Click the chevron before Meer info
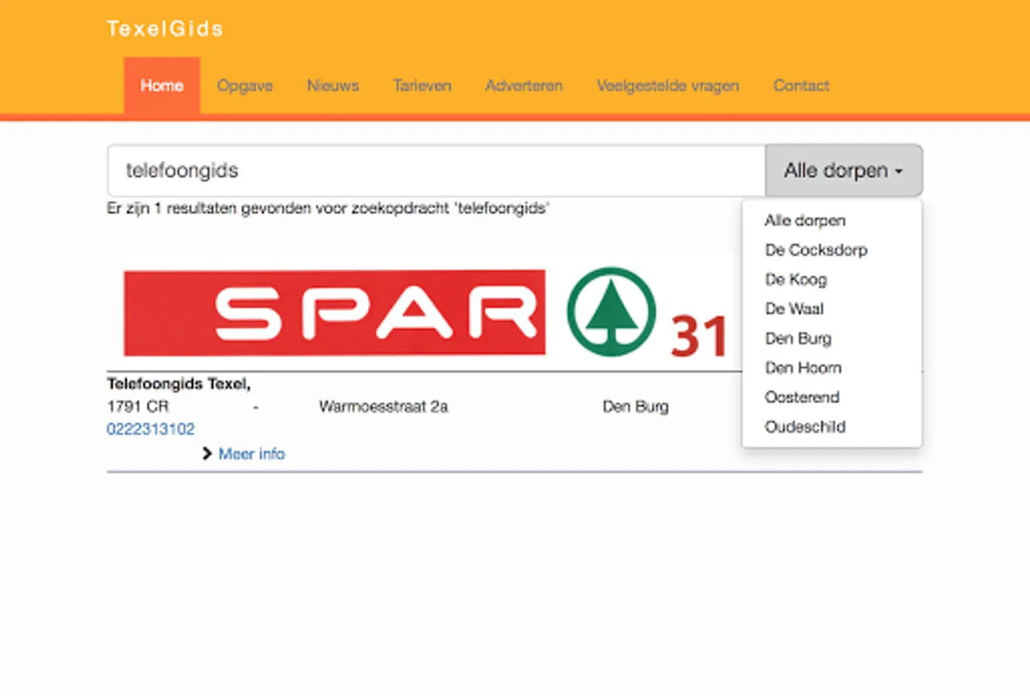 [206, 454]
